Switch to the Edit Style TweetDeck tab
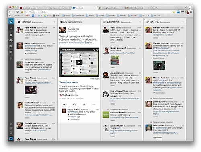 click(137, 8)
